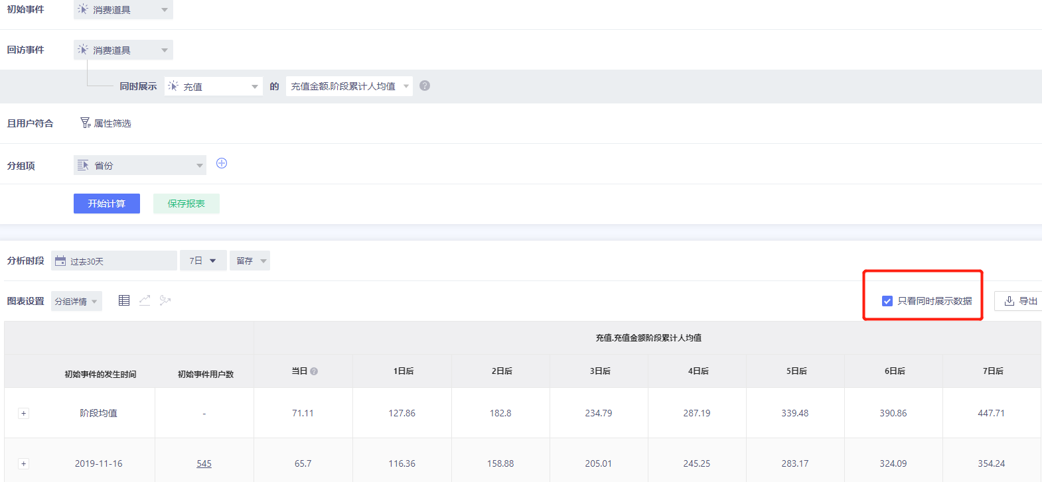Click the grouping icon in the 省份 selector
The width and height of the screenshot is (1042, 482).
(83, 165)
